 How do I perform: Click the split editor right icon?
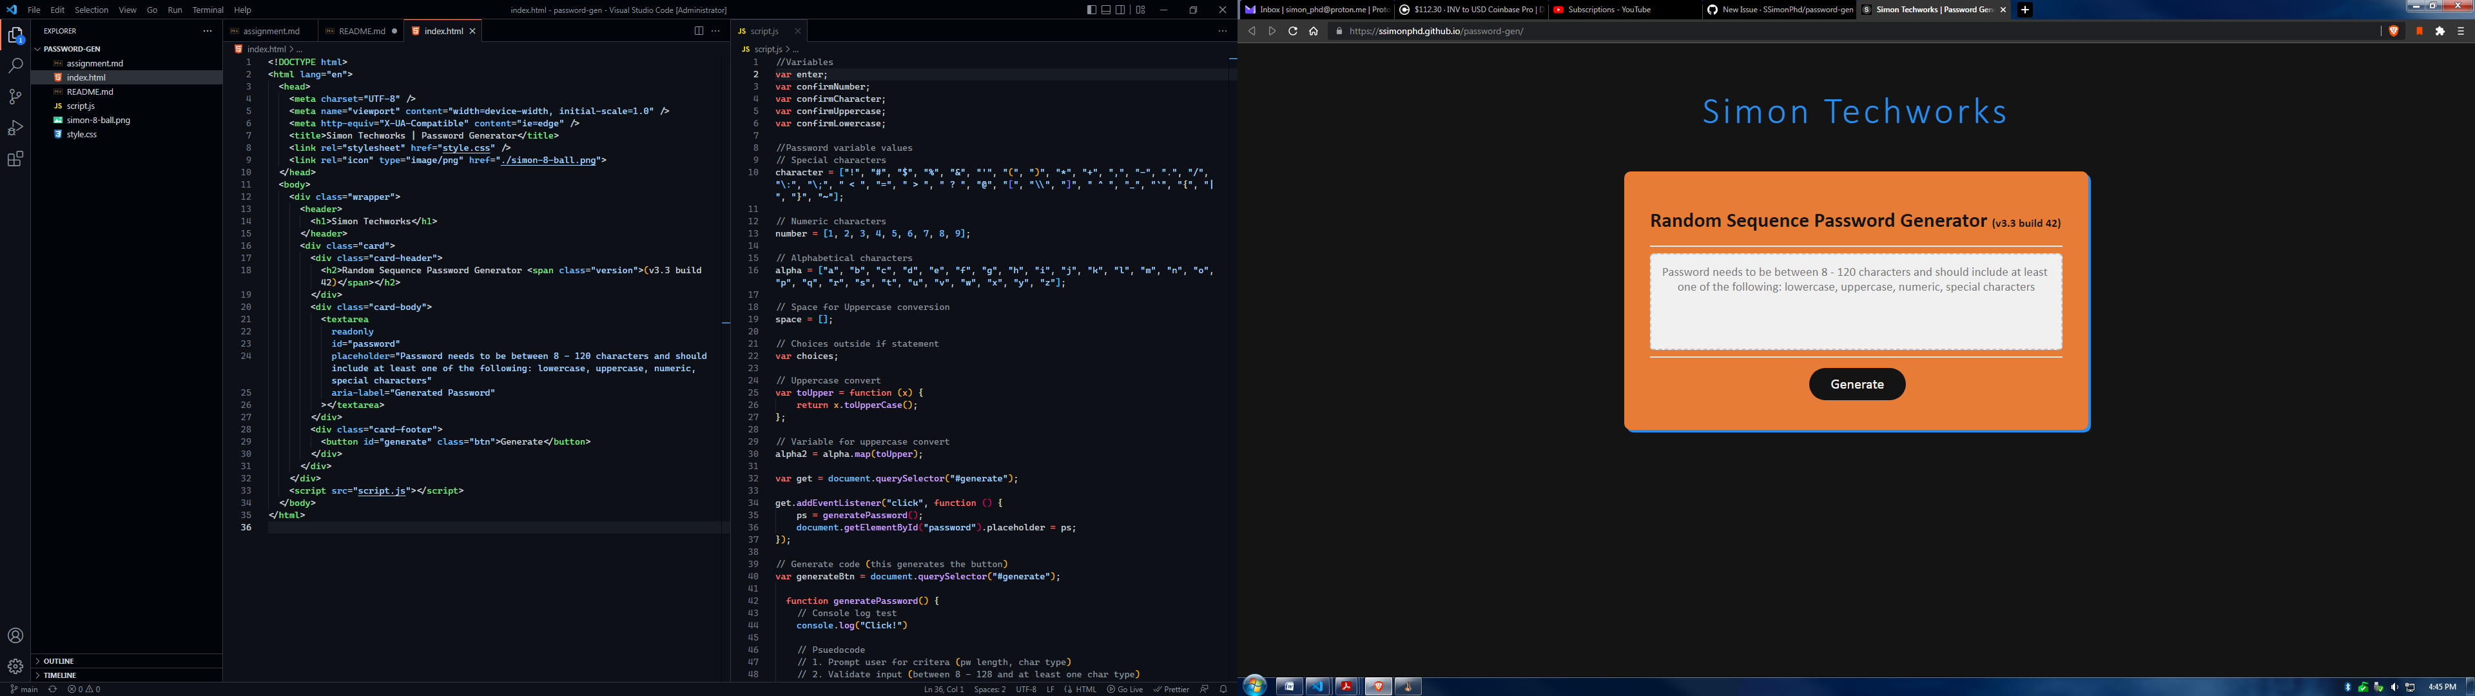coord(699,31)
